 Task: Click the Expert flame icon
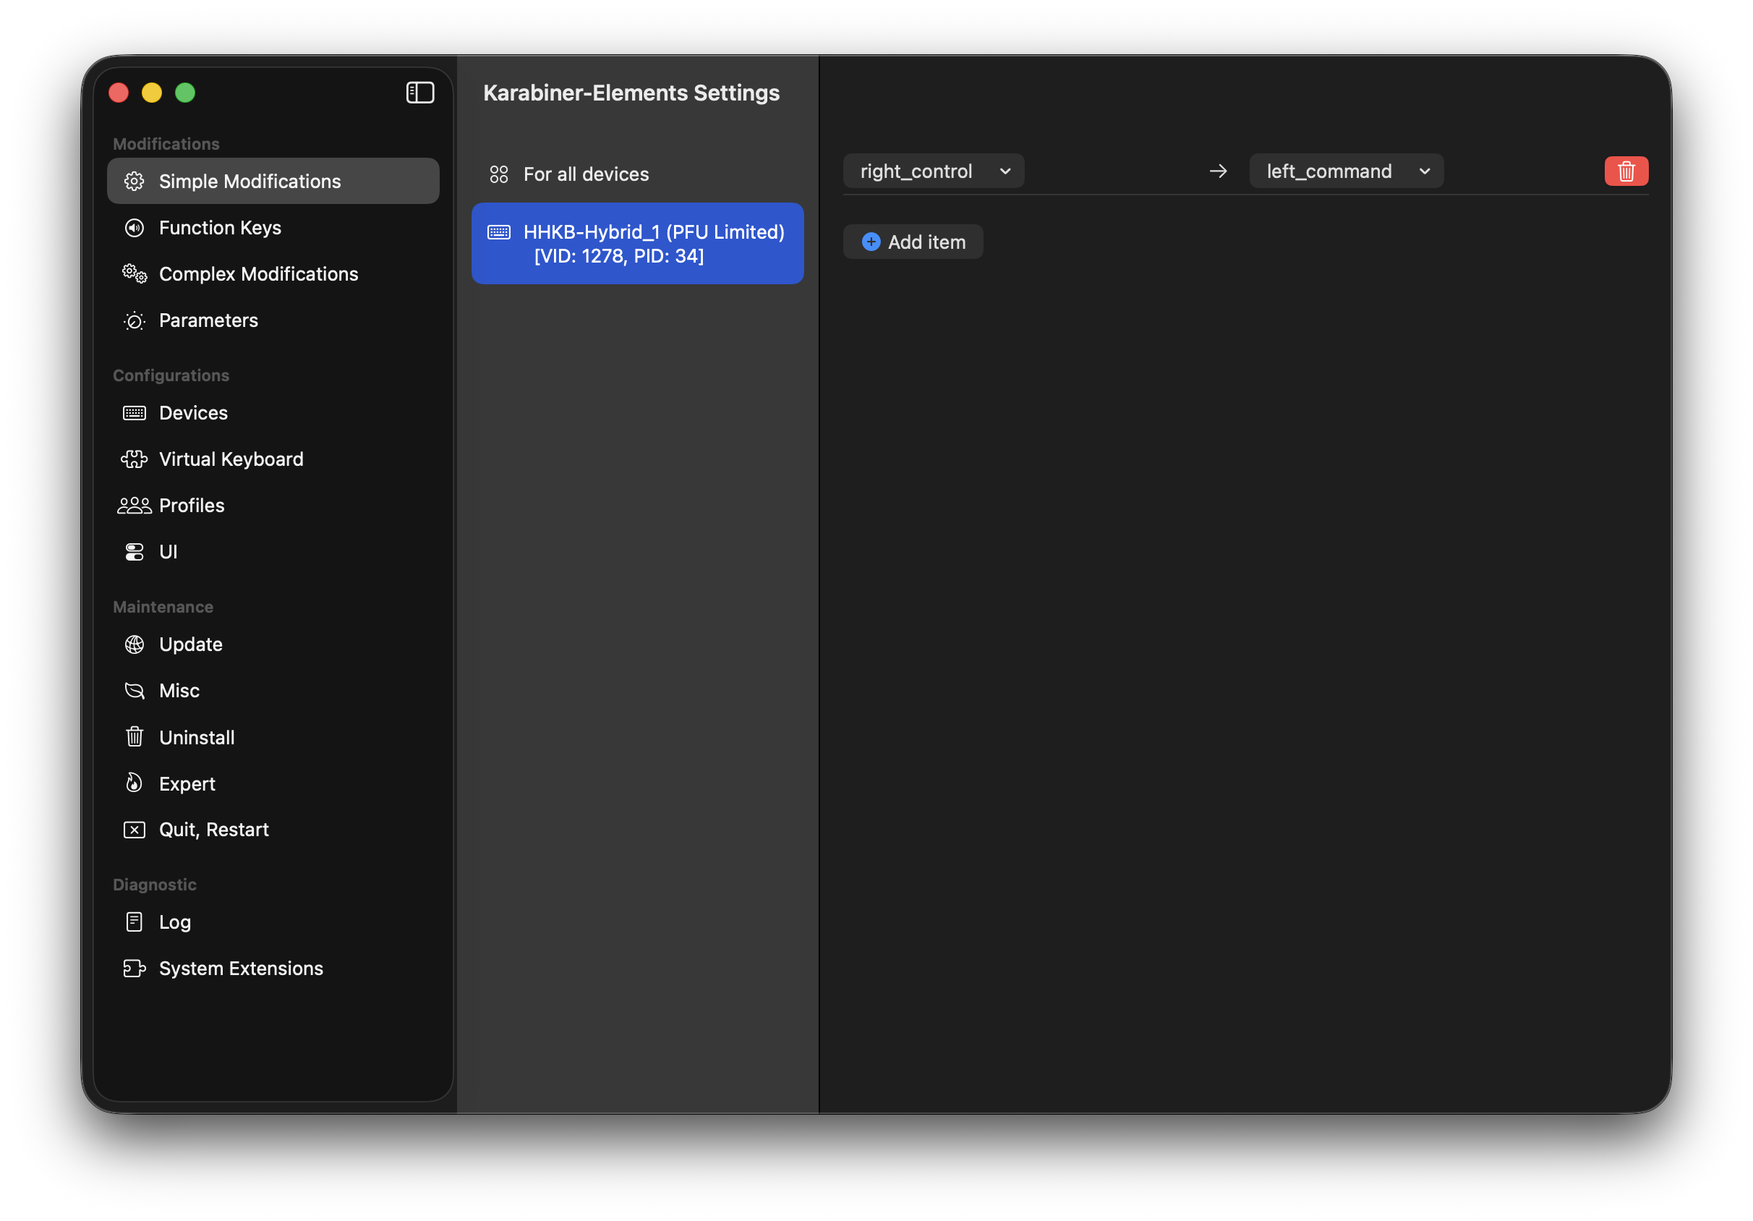(x=135, y=783)
